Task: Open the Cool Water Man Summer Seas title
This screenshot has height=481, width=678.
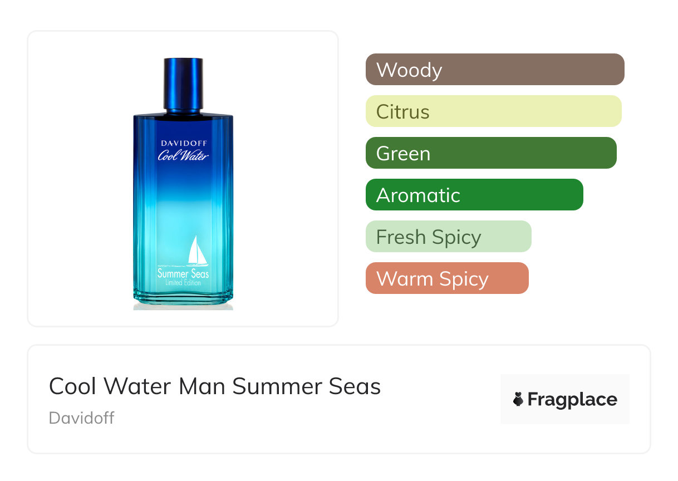Action: pyautogui.click(x=215, y=386)
